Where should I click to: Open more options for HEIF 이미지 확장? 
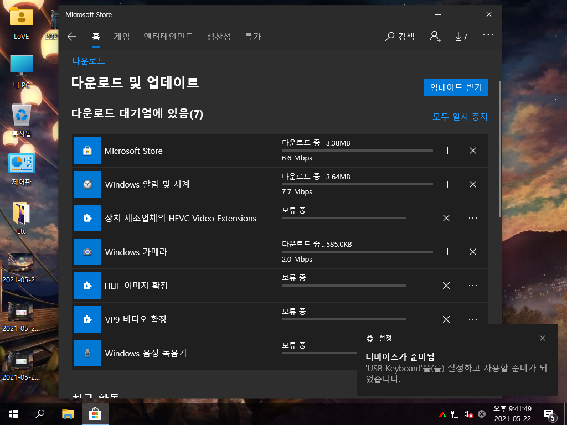(x=473, y=286)
